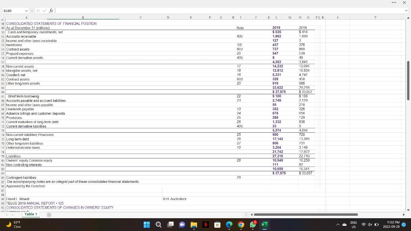
Task: Select column T header
Action: click(375, 18)
